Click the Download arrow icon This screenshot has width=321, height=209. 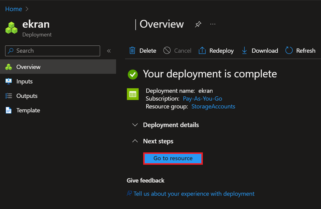244,51
